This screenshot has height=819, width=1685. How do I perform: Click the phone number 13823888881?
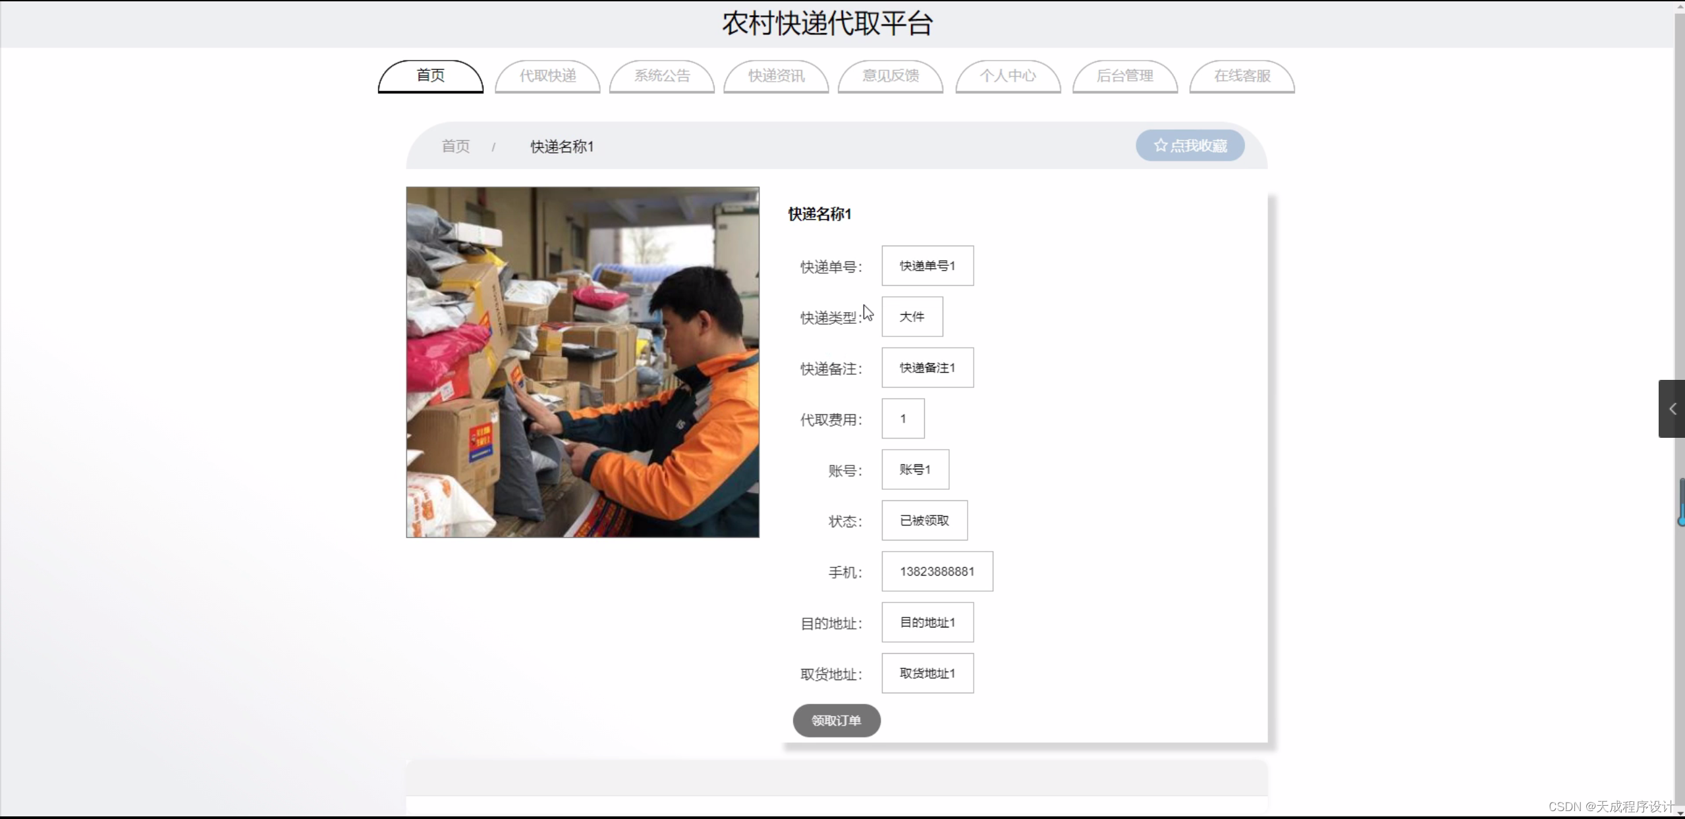tap(937, 571)
